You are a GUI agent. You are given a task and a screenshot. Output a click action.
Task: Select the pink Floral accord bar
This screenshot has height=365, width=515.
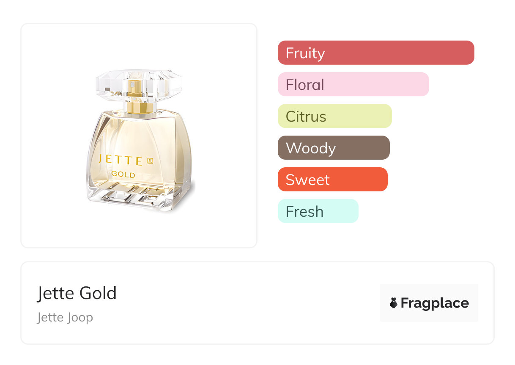click(x=353, y=84)
